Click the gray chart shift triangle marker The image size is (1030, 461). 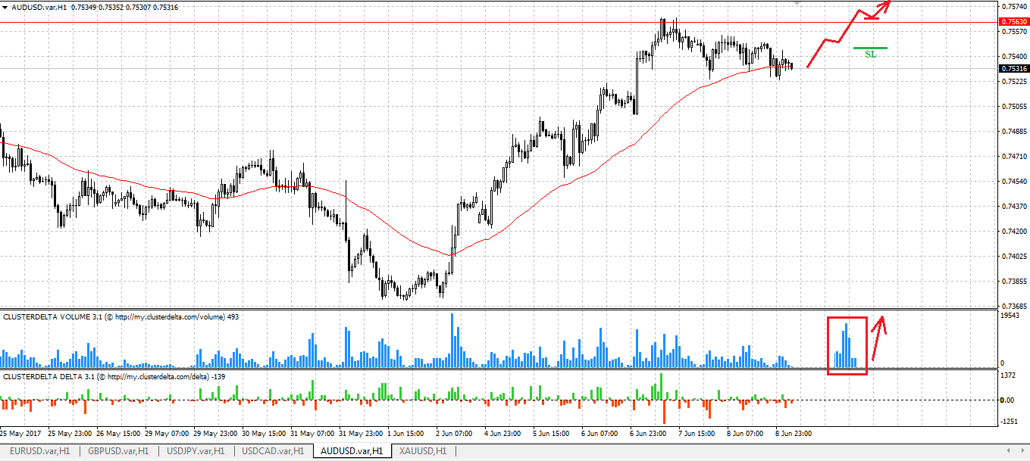[x=797, y=3]
